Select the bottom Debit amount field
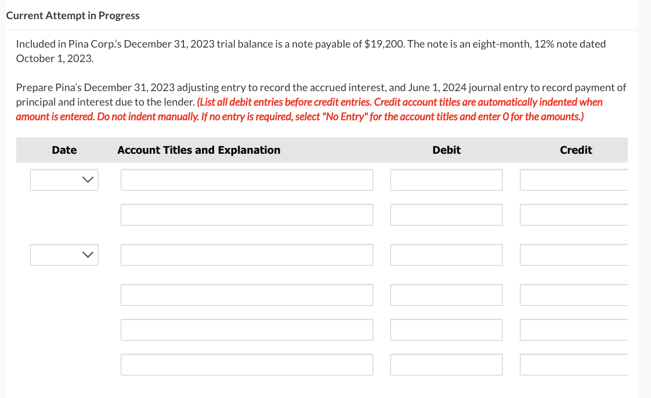This screenshot has height=398, width=651. tap(446, 364)
